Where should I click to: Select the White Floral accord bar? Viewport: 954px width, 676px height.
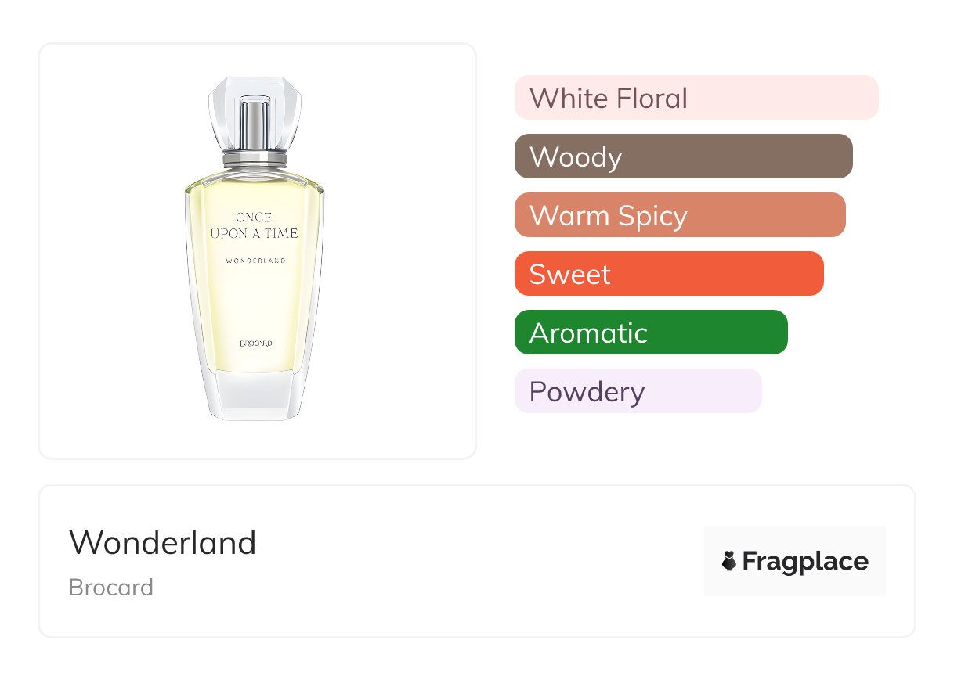pos(696,98)
